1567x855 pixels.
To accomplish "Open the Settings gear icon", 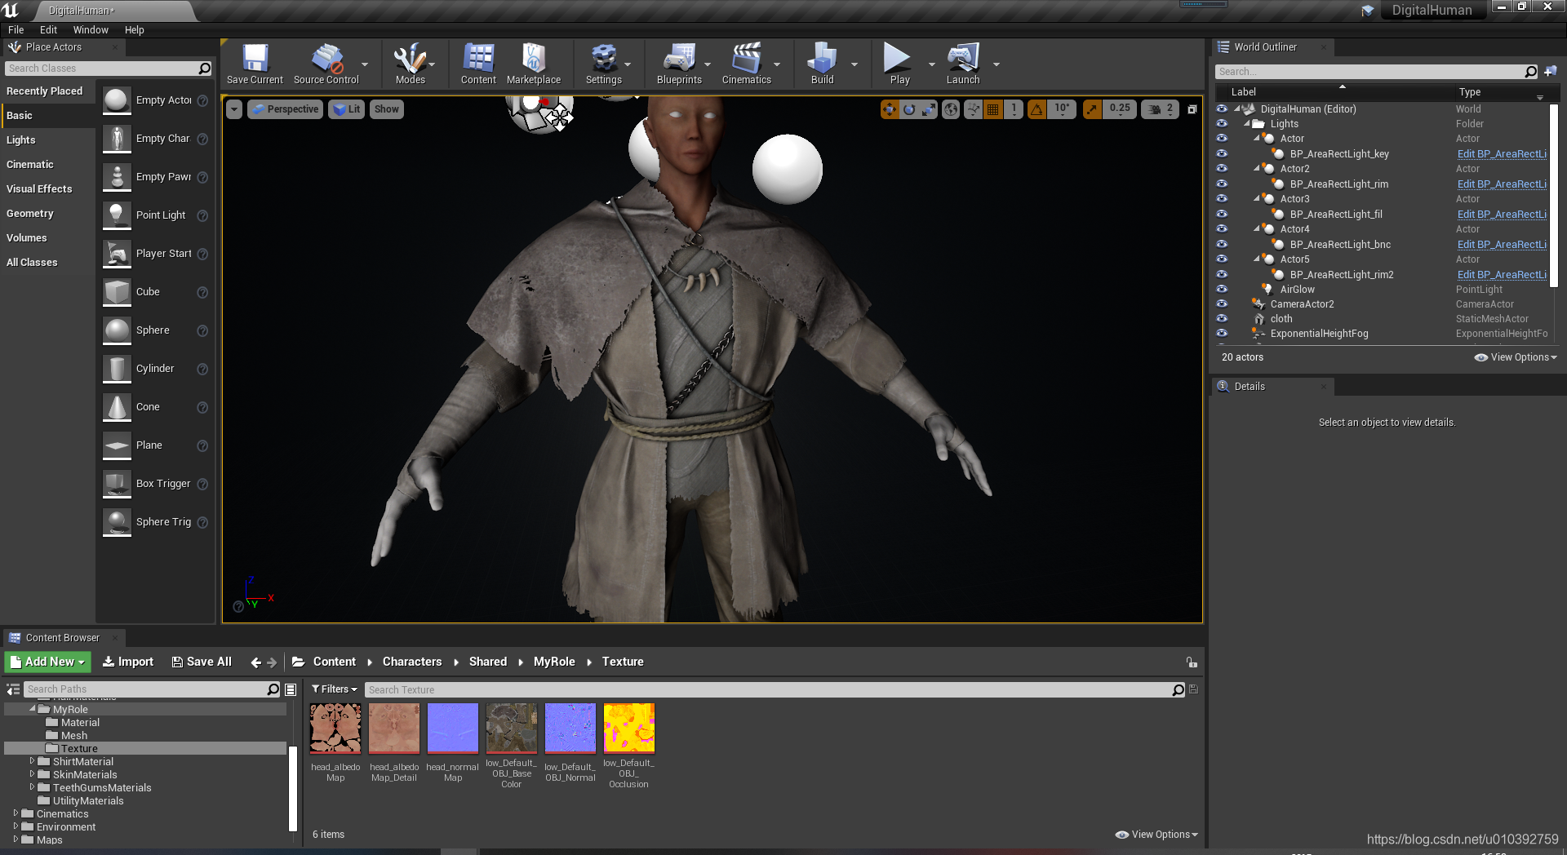I will pyautogui.click(x=603, y=59).
